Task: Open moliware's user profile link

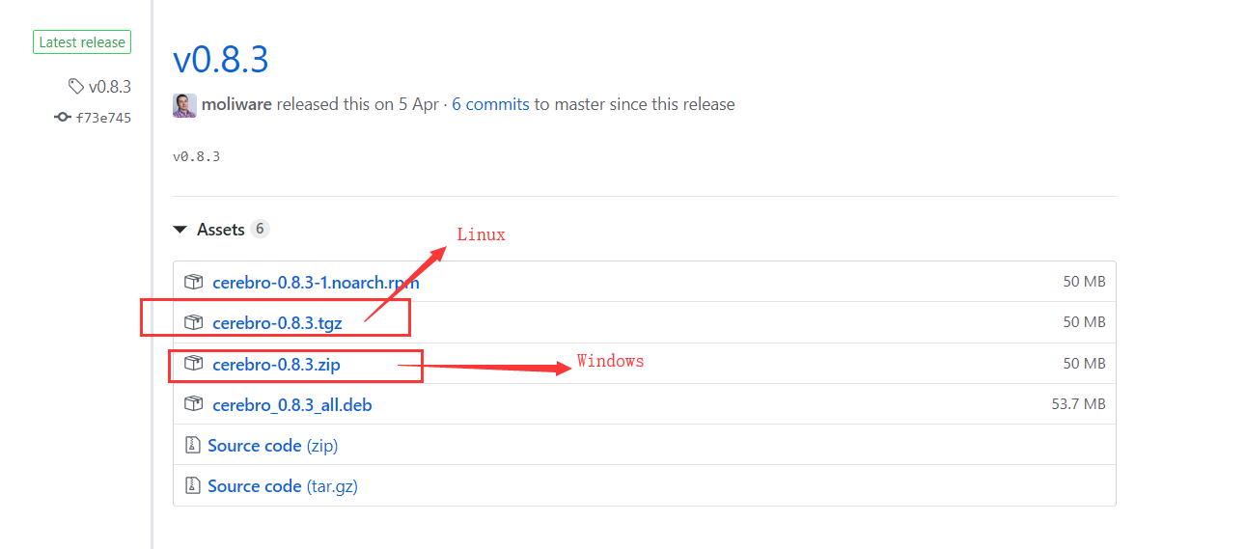Action: click(236, 104)
